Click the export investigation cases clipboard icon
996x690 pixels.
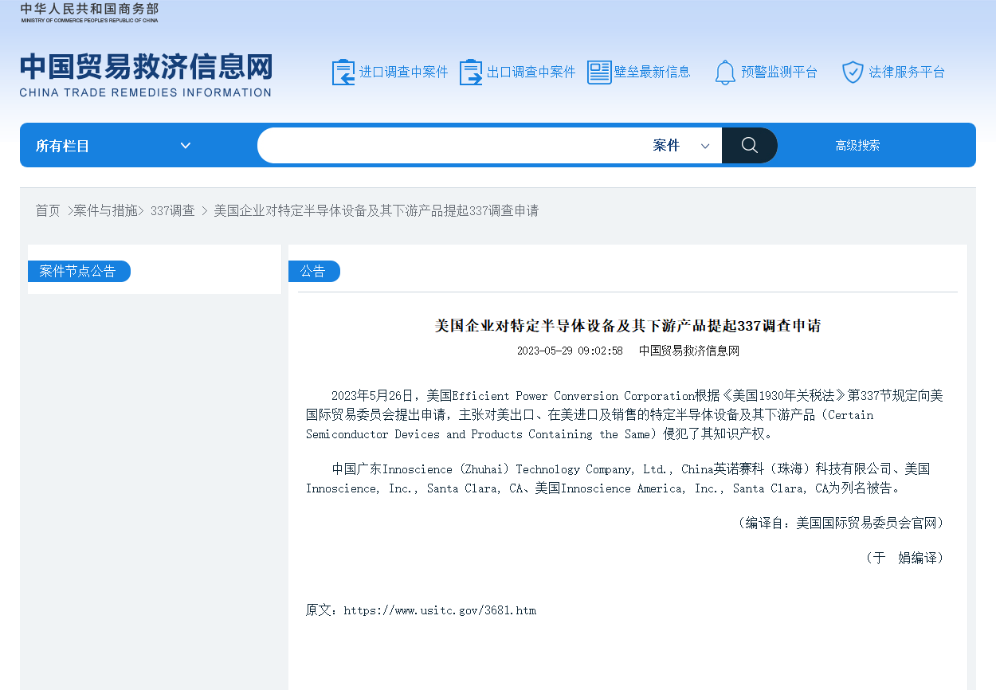point(471,73)
